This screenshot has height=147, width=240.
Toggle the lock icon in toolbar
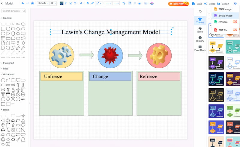click(139, 3)
